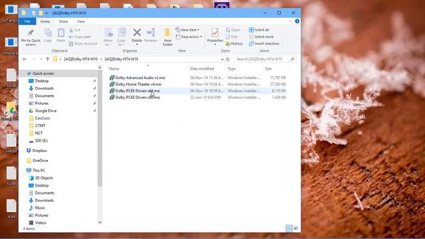Screen dimensions: 425x239
Task: Open Google Drive in navigation pane
Action: [x=46, y=111]
